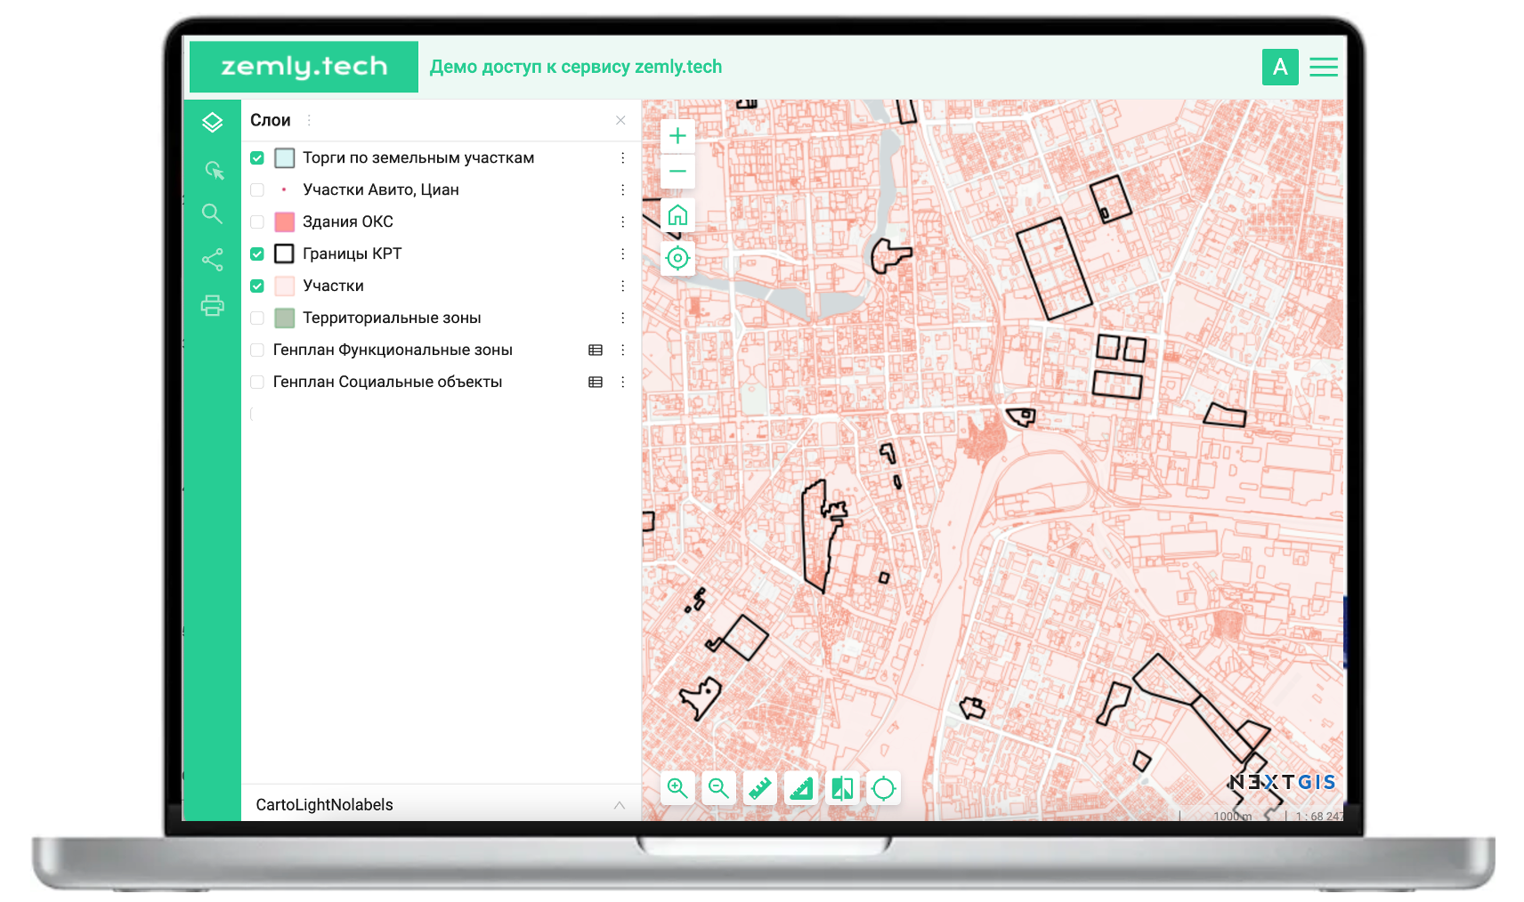The image size is (1524, 902).
Task: Activate the swipe compare tool
Action: [842, 788]
